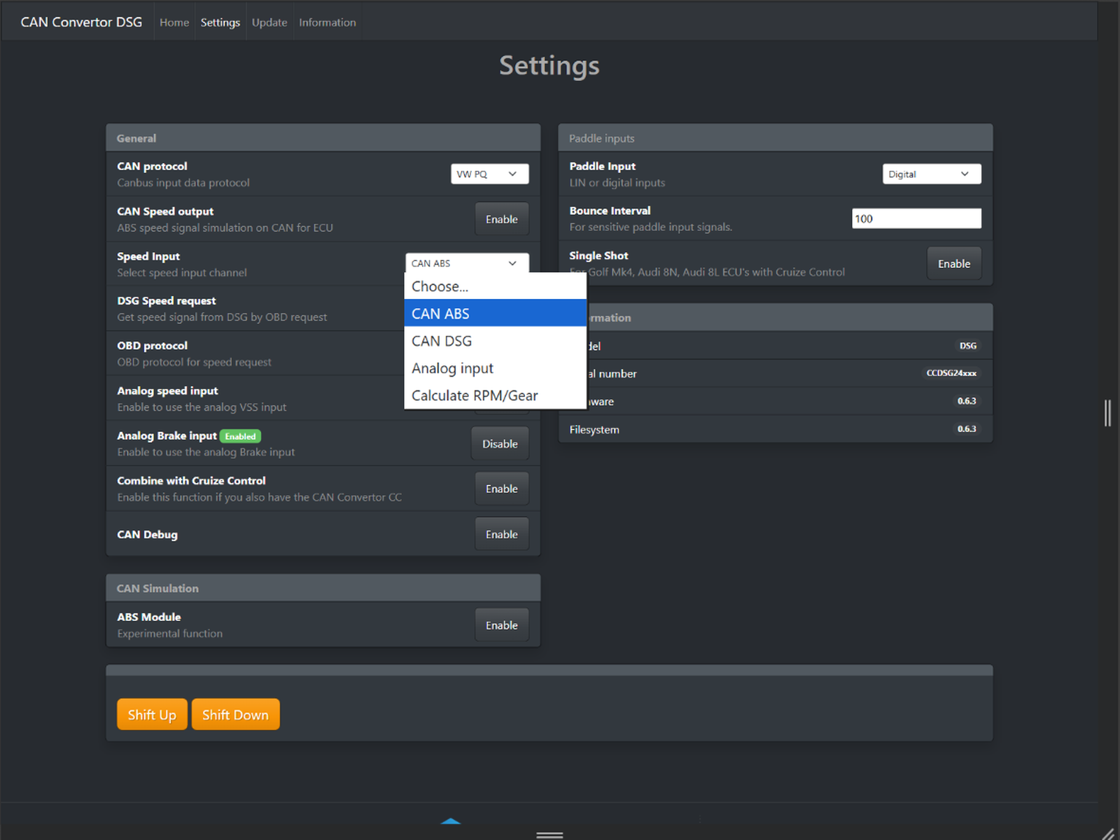Click the Shift Up button
1120x840 pixels.
[x=152, y=715]
